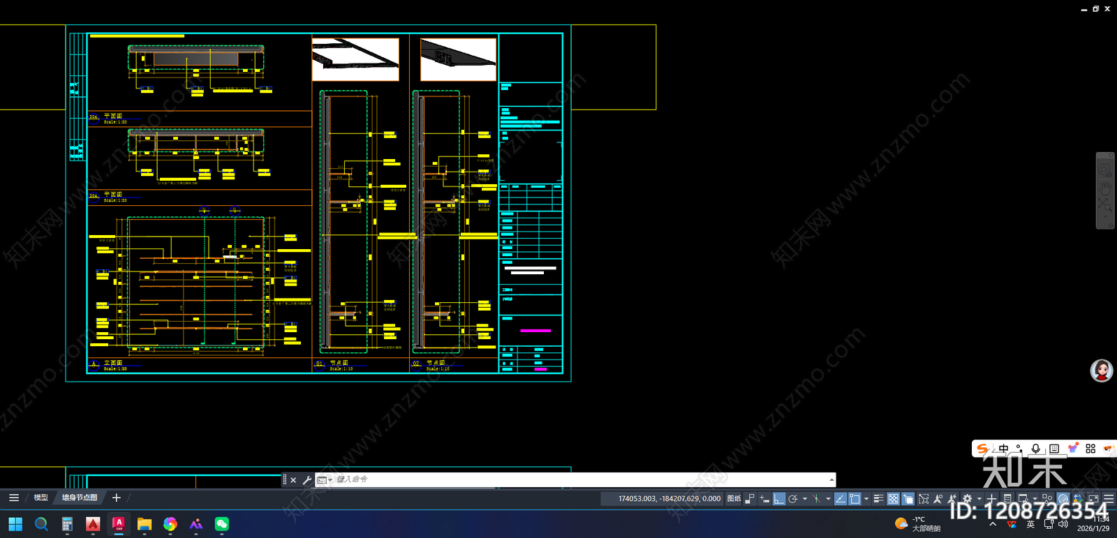
Task: Open the AutoCAD icon in taskbar
Action: click(x=119, y=523)
